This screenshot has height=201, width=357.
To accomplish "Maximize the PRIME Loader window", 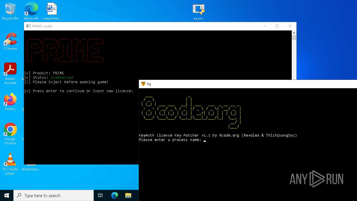I will pyautogui.click(x=277, y=26).
